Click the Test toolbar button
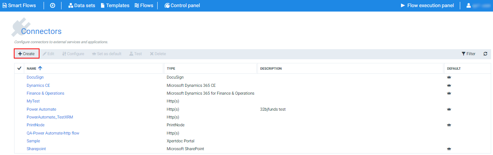This screenshot has width=493, height=155. (136, 54)
